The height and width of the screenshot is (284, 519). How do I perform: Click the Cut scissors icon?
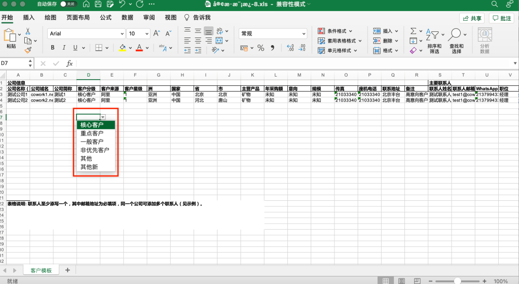(x=28, y=31)
